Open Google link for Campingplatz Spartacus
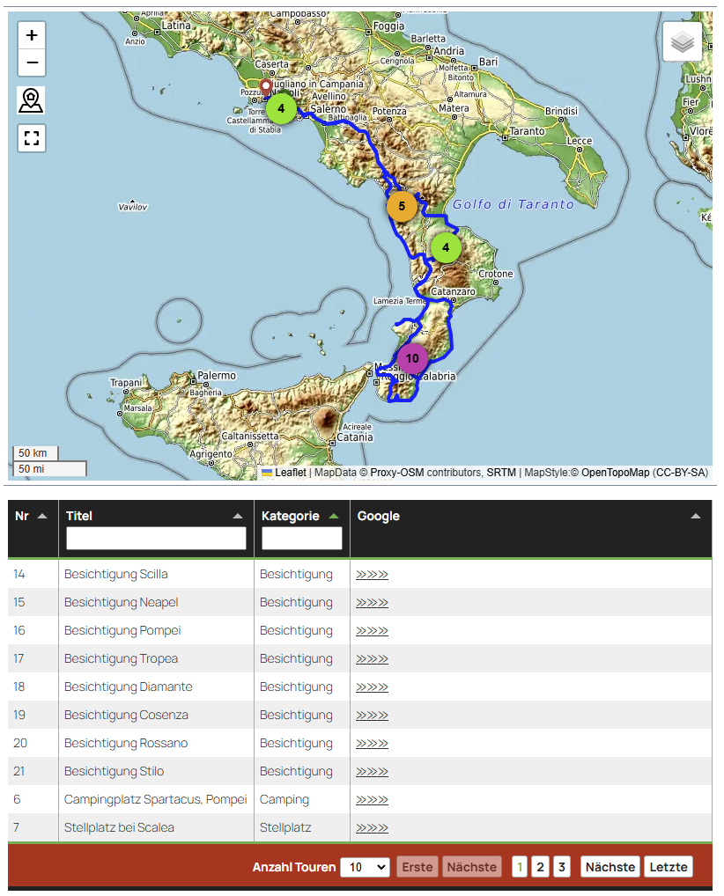The width and height of the screenshot is (724, 896). tap(372, 799)
